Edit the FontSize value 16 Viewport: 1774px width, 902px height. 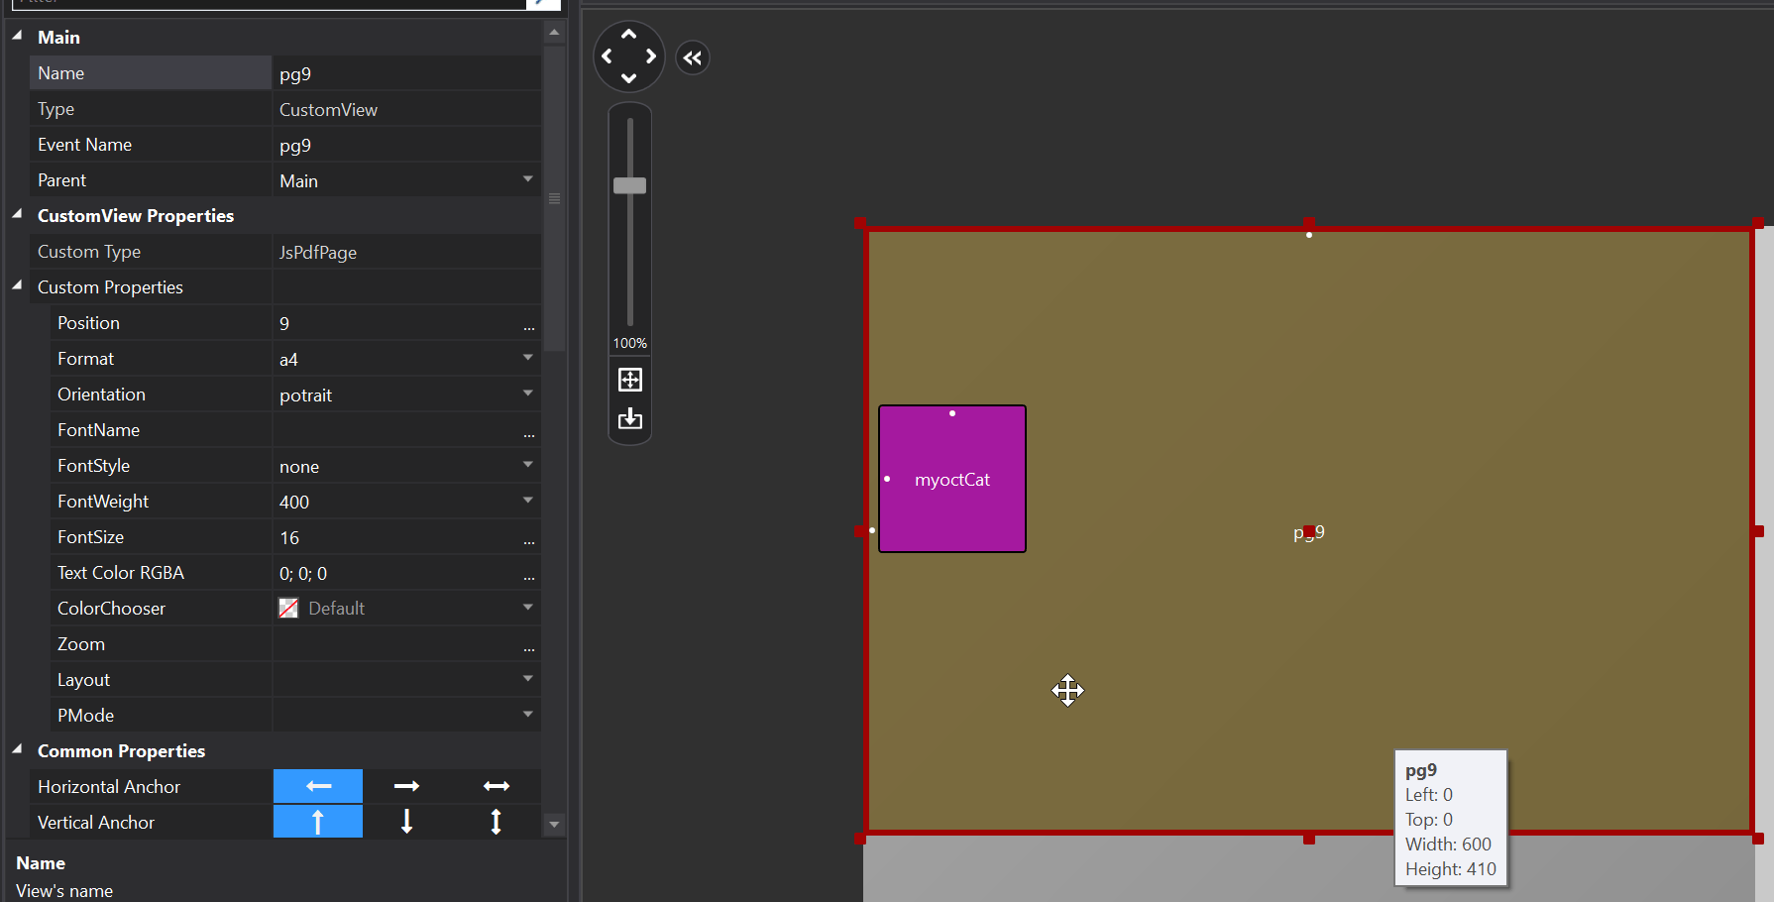pos(395,537)
